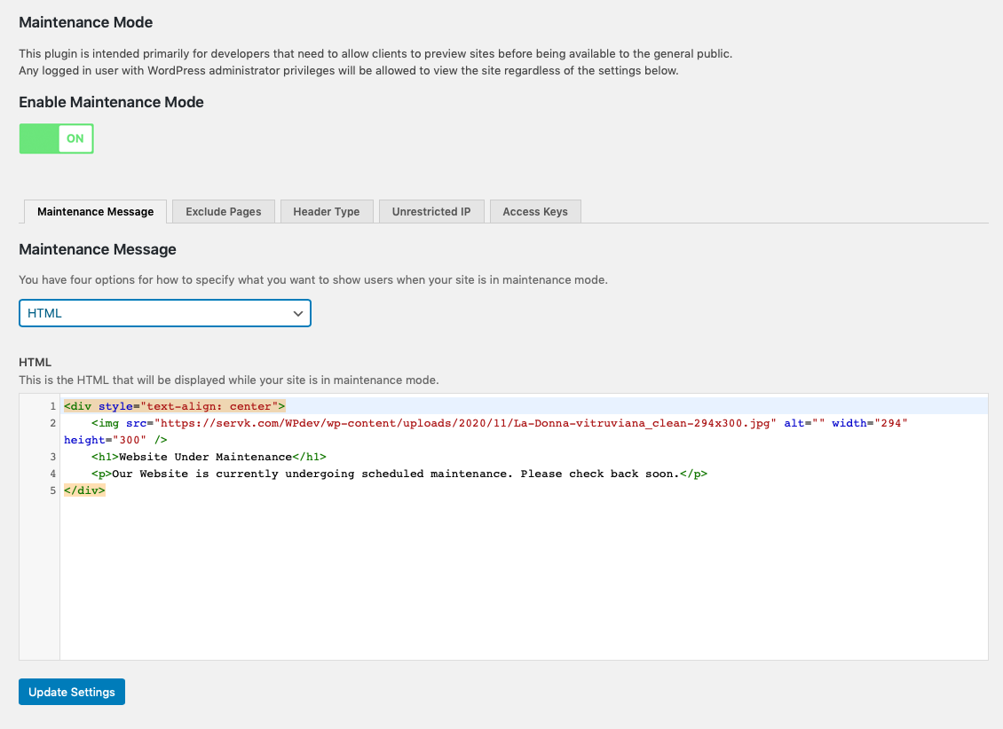Click the text-align: center attribute value

[209, 406]
